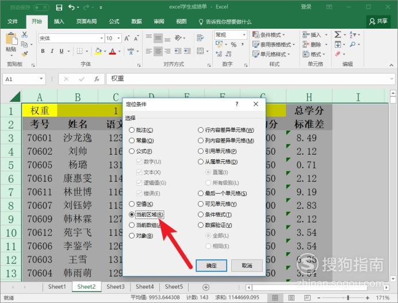Toggle Italic formatting
Viewport: 398px width, 303px height.
(52, 51)
